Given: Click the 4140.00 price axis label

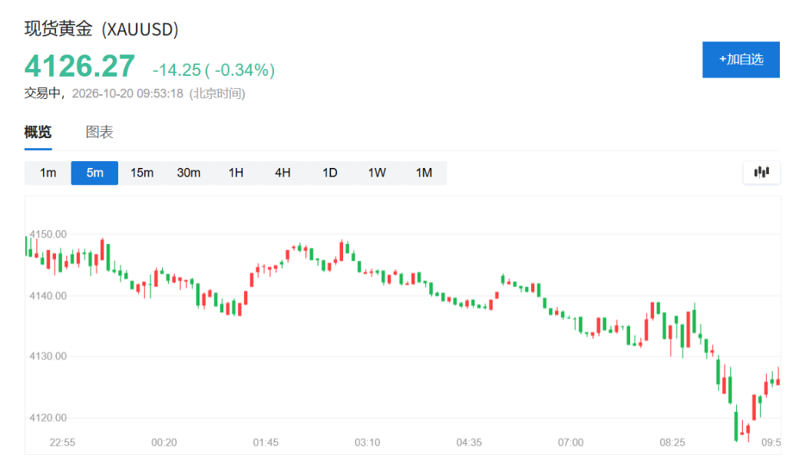Looking at the screenshot, I should pyautogui.click(x=48, y=295).
